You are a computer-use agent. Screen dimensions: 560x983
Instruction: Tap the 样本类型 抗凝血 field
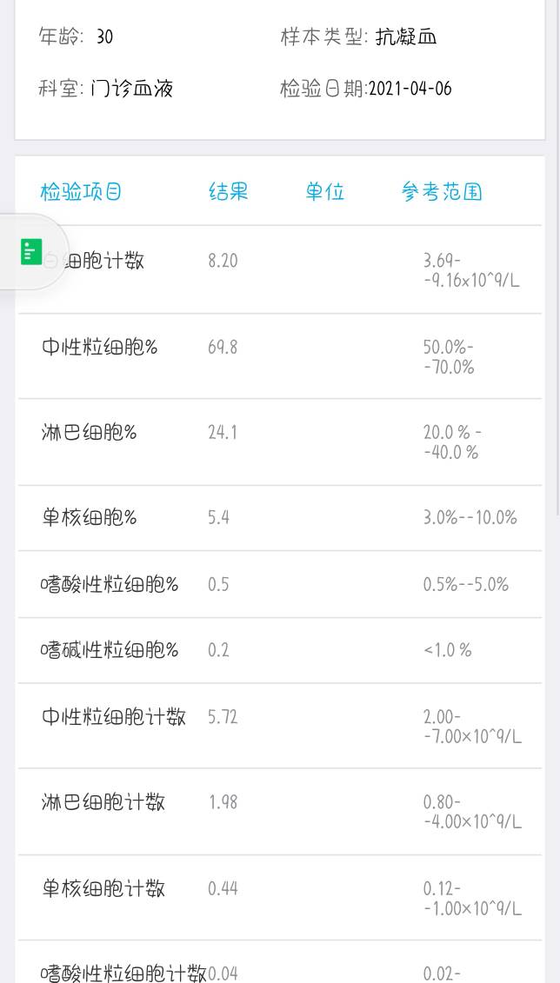point(358,37)
